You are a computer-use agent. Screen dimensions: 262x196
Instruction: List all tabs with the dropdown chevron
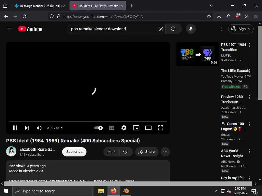pos(211,6)
